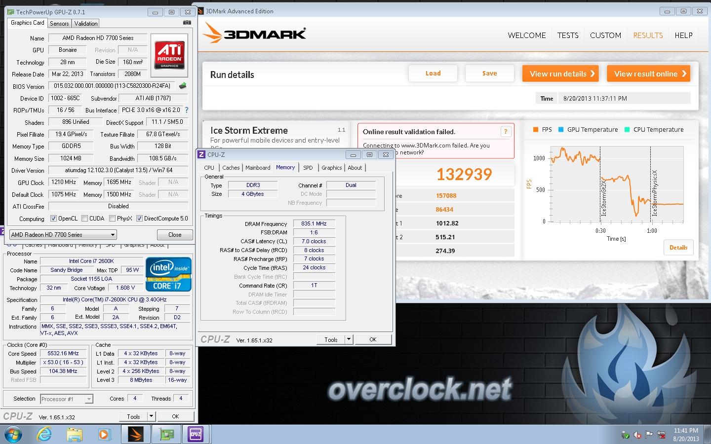Go to 3DMark TESTS section

tap(568, 35)
